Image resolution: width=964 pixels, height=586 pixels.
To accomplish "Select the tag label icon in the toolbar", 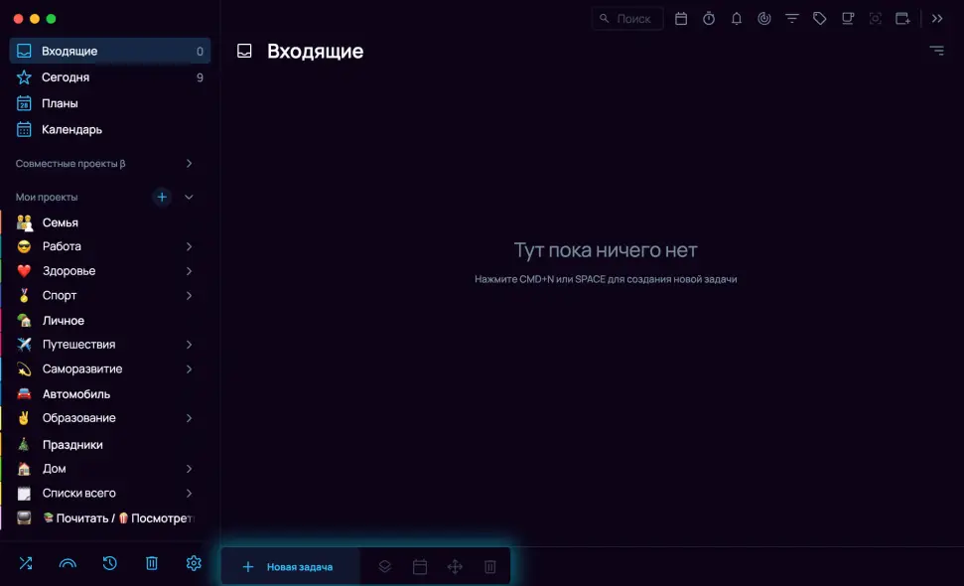I will [820, 18].
